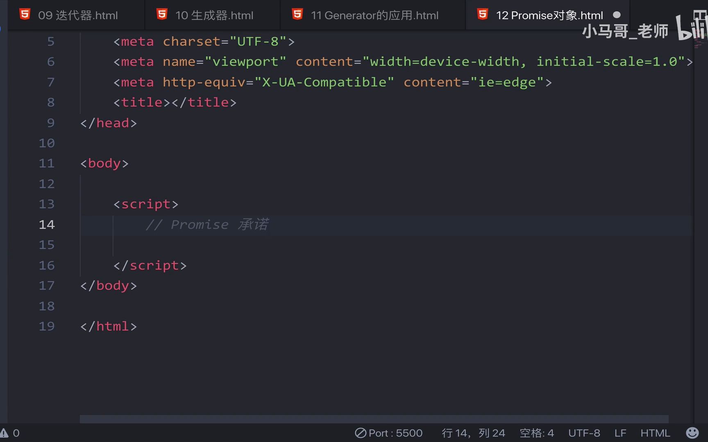Change line ending LF setting
708x442 pixels.
pos(620,433)
